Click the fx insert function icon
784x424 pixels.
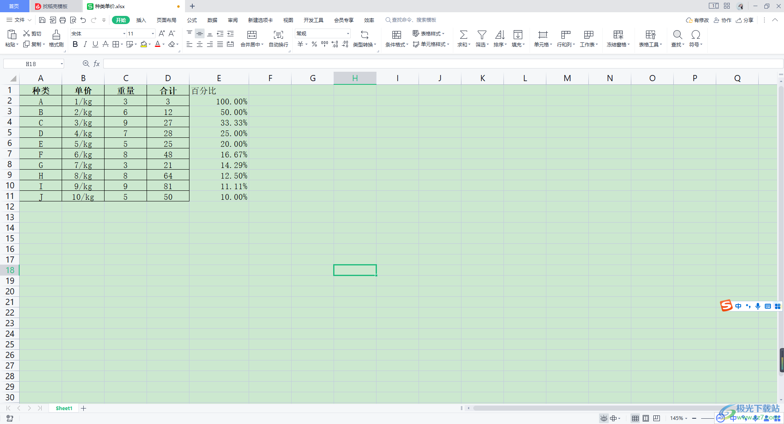tap(97, 64)
